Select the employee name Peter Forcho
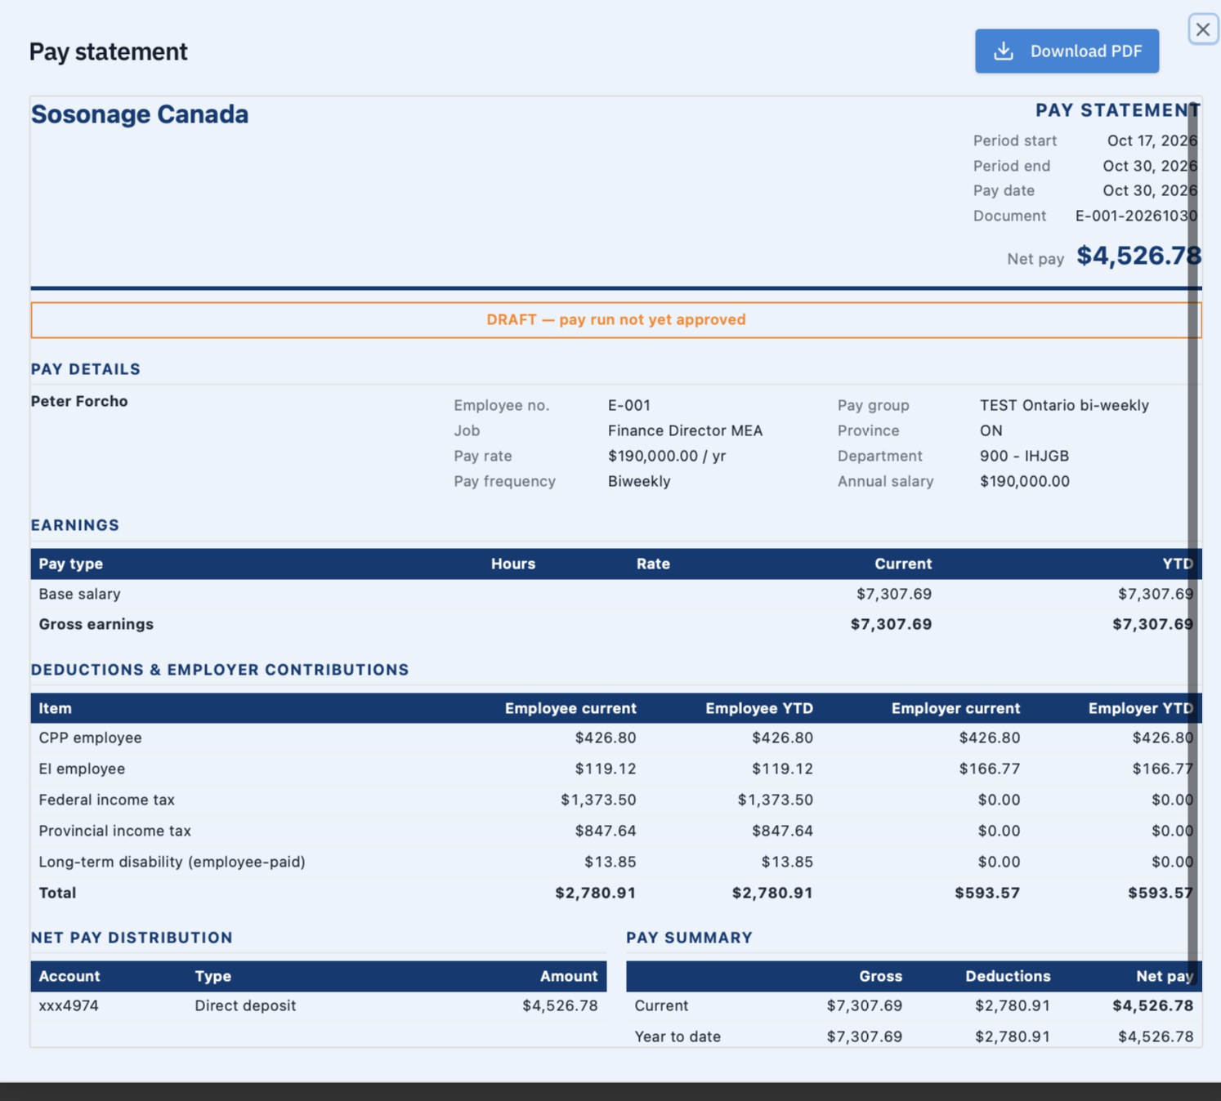The height and width of the screenshot is (1101, 1221). (79, 401)
